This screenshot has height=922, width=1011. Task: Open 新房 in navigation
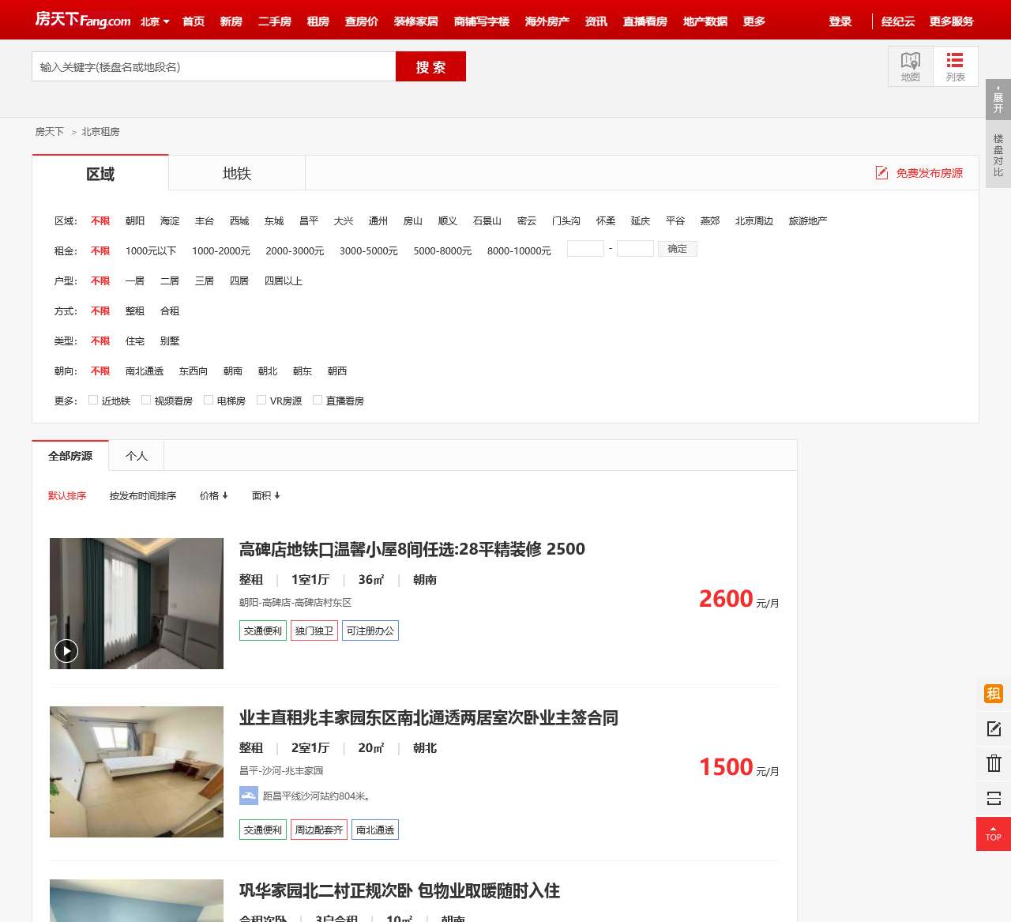(231, 21)
